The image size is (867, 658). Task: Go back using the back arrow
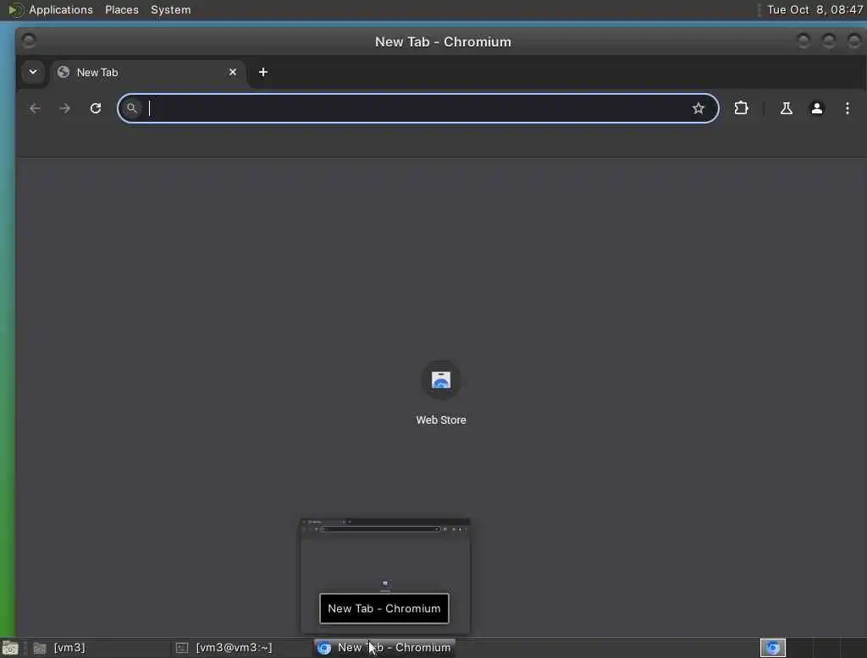coord(35,108)
